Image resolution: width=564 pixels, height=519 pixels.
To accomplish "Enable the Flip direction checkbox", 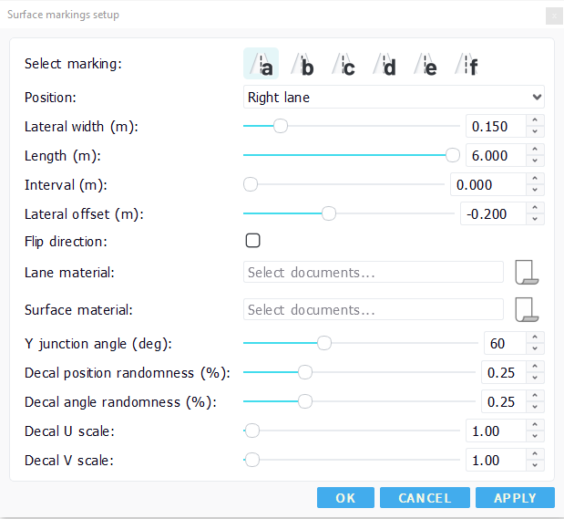I will (253, 241).
